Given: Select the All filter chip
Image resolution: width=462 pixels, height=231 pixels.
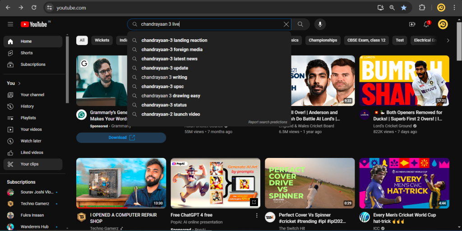Looking at the screenshot, I should [82, 40].
